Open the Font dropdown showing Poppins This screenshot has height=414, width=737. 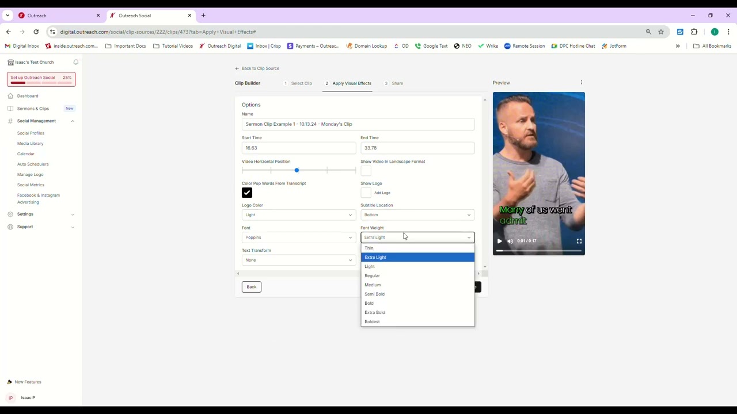[298, 237]
